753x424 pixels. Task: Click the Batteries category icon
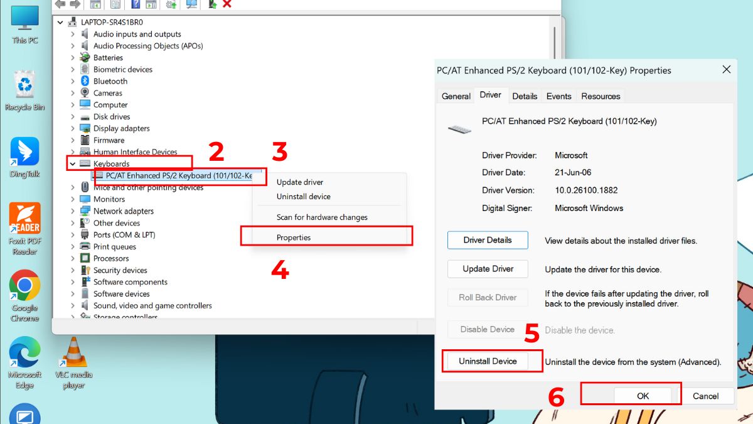[85, 58]
